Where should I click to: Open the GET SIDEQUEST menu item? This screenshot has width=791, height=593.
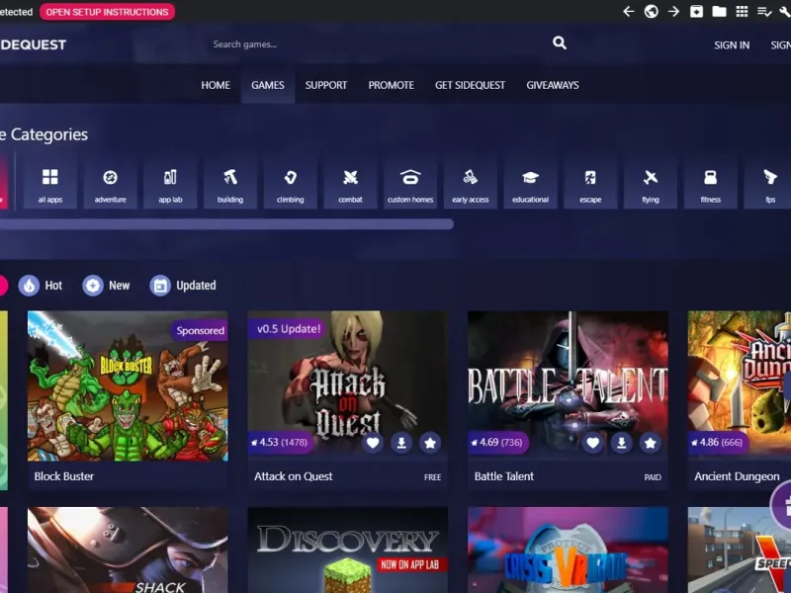[470, 85]
